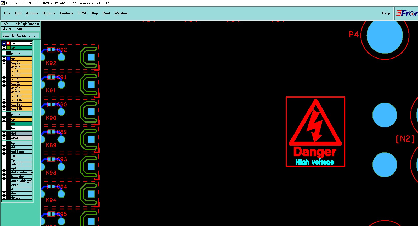This screenshot has height=226, width=418.
Task: Select the auto_chk_pnl layer name
Action: point(21,181)
